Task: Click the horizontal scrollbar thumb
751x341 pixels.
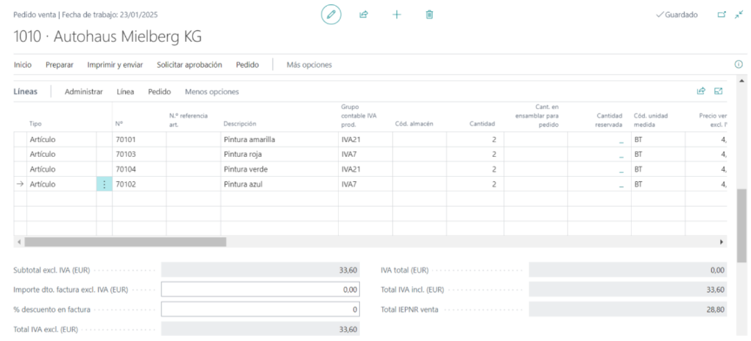Action: [x=125, y=242]
